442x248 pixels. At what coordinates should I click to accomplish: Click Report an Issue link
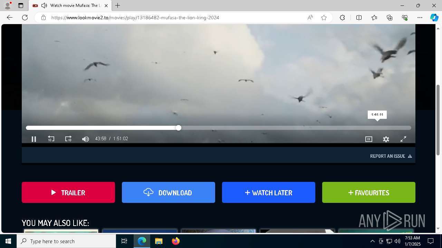(x=391, y=156)
